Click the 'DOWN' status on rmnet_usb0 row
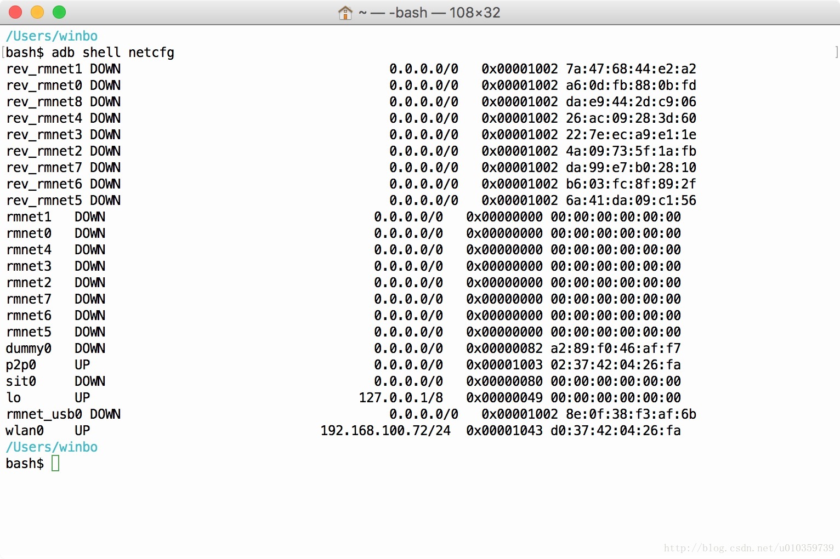Screen dimensions: 840x559 pos(105,414)
